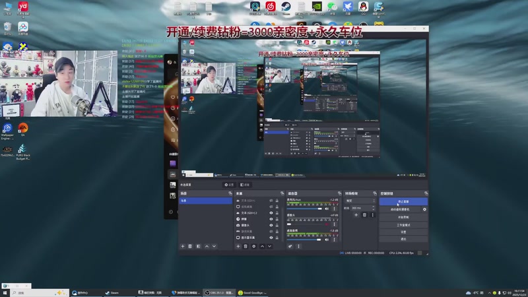Toggle visibility of 文本 (GDI+) source
Screen dimensions: 528x297
(271, 201)
